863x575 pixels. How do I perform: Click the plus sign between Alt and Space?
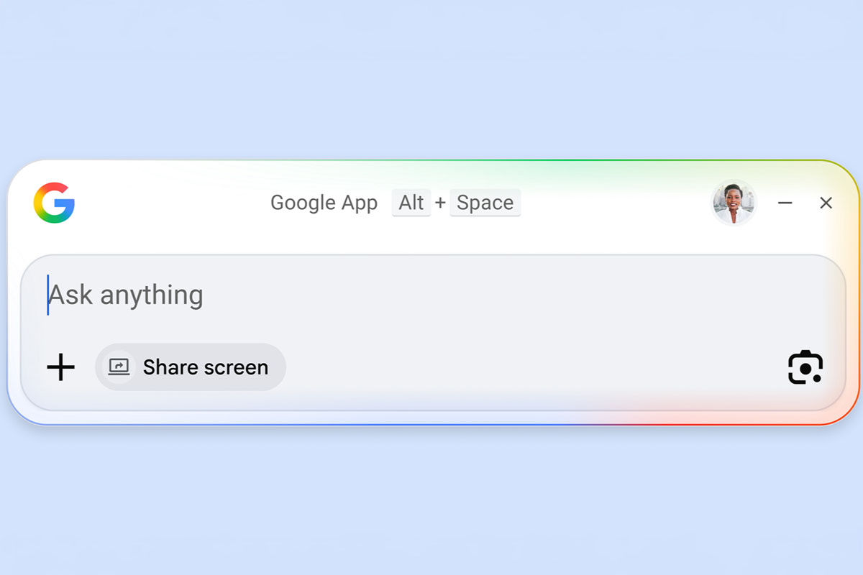click(x=440, y=203)
